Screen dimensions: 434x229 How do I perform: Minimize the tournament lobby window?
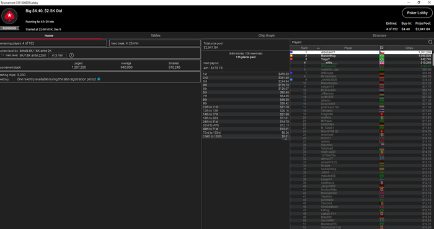coord(409,2)
